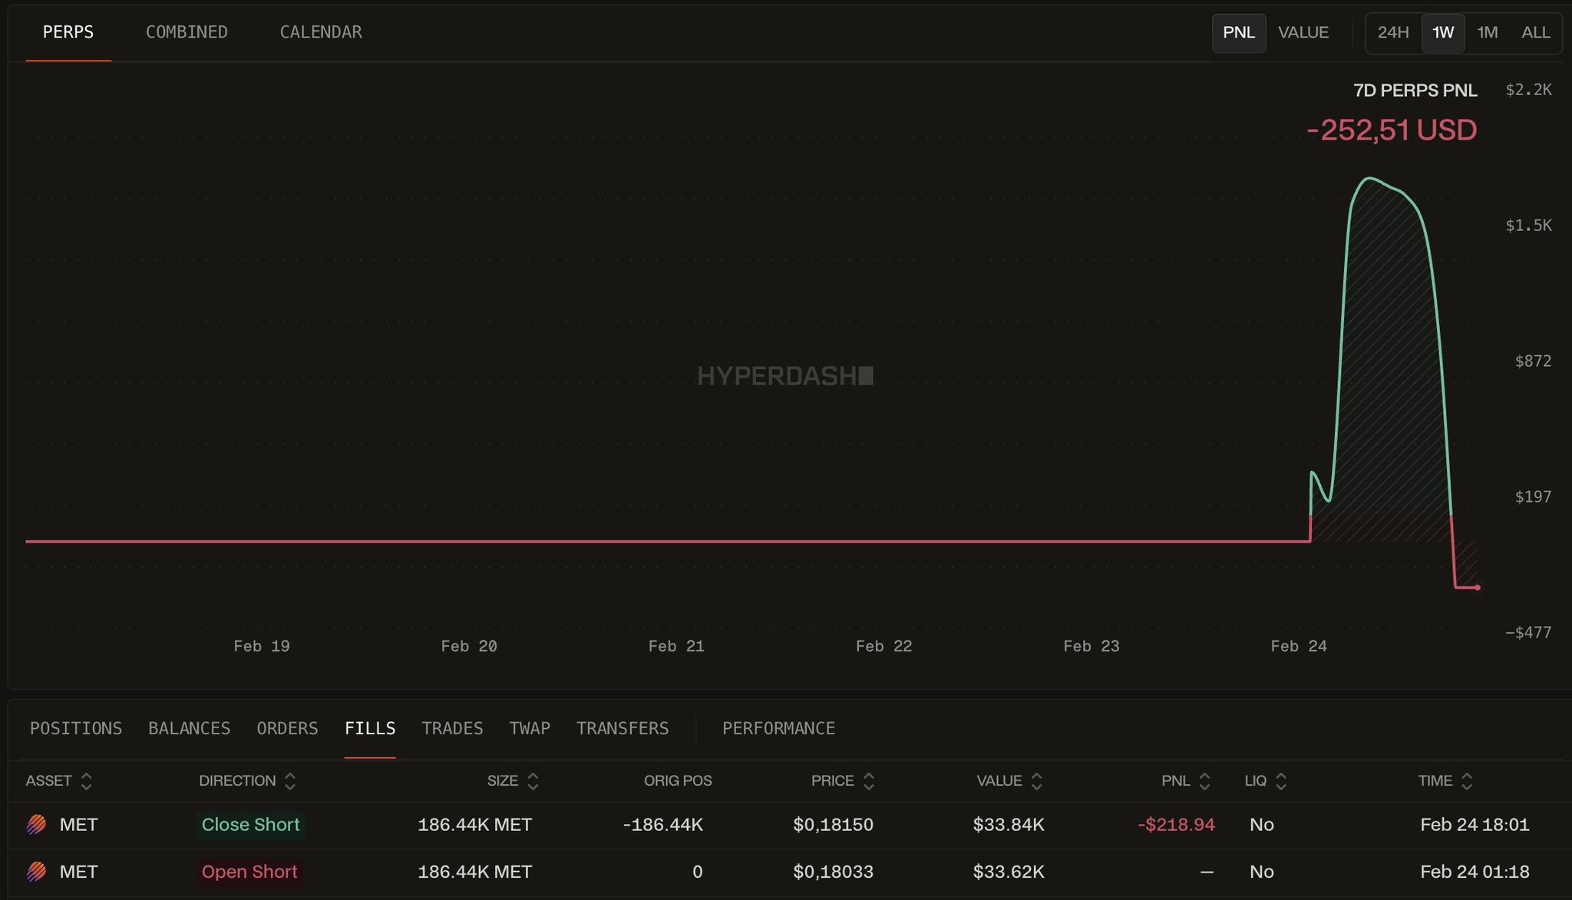The image size is (1572, 900).
Task: Click the chart endpoint marker dot
Action: [1478, 588]
